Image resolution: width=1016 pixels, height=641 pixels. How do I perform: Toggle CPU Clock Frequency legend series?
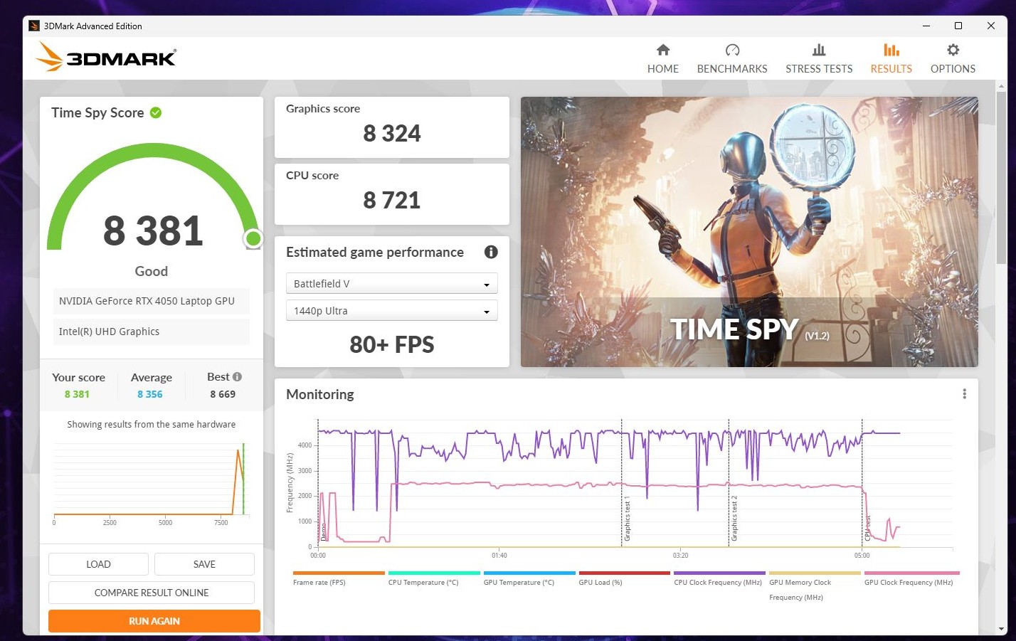pos(718,582)
